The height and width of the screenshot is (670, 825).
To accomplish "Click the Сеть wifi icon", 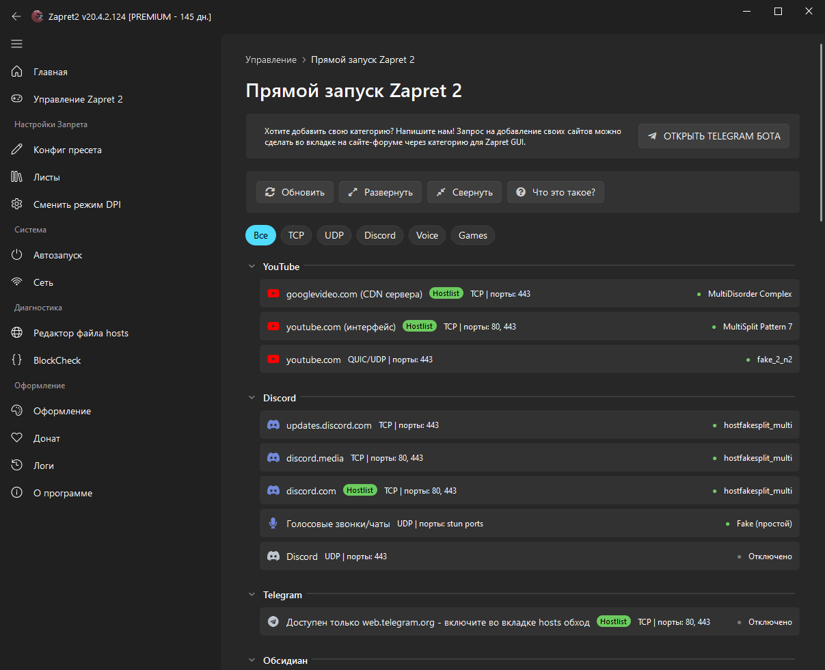I will [x=18, y=282].
